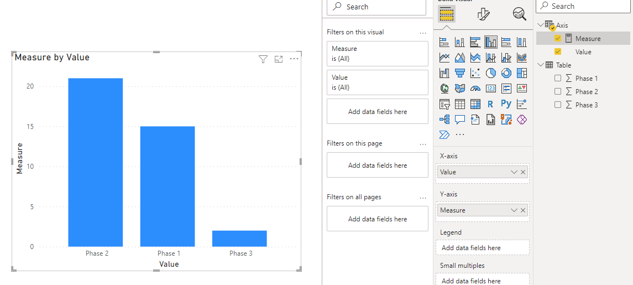Select the donut chart visual
This screenshot has height=285, width=633.
pyautogui.click(x=506, y=73)
